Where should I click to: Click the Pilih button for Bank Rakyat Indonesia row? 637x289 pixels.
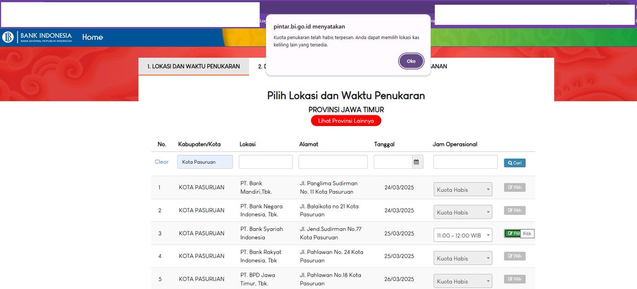tap(514, 256)
